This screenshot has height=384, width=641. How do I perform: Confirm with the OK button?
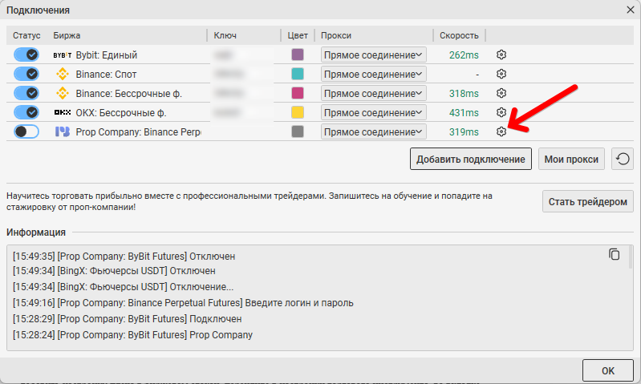[x=608, y=370]
